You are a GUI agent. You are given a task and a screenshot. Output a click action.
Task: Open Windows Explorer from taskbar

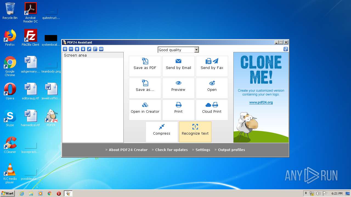coord(31,193)
